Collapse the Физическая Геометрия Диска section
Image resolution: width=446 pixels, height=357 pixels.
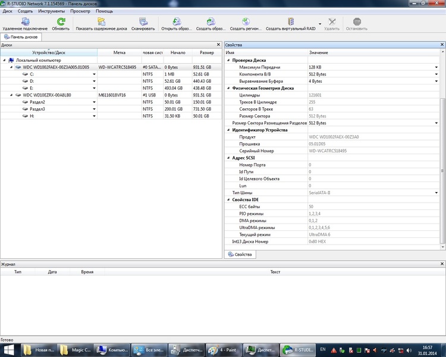(x=227, y=88)
